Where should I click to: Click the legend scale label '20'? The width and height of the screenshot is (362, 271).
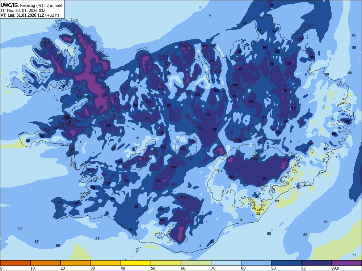coord(63,268)
